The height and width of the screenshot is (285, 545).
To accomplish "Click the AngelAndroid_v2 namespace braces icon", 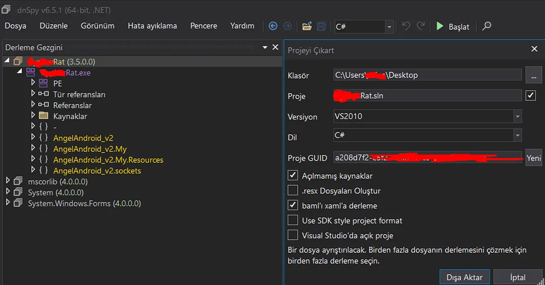I will coord(44,138).
